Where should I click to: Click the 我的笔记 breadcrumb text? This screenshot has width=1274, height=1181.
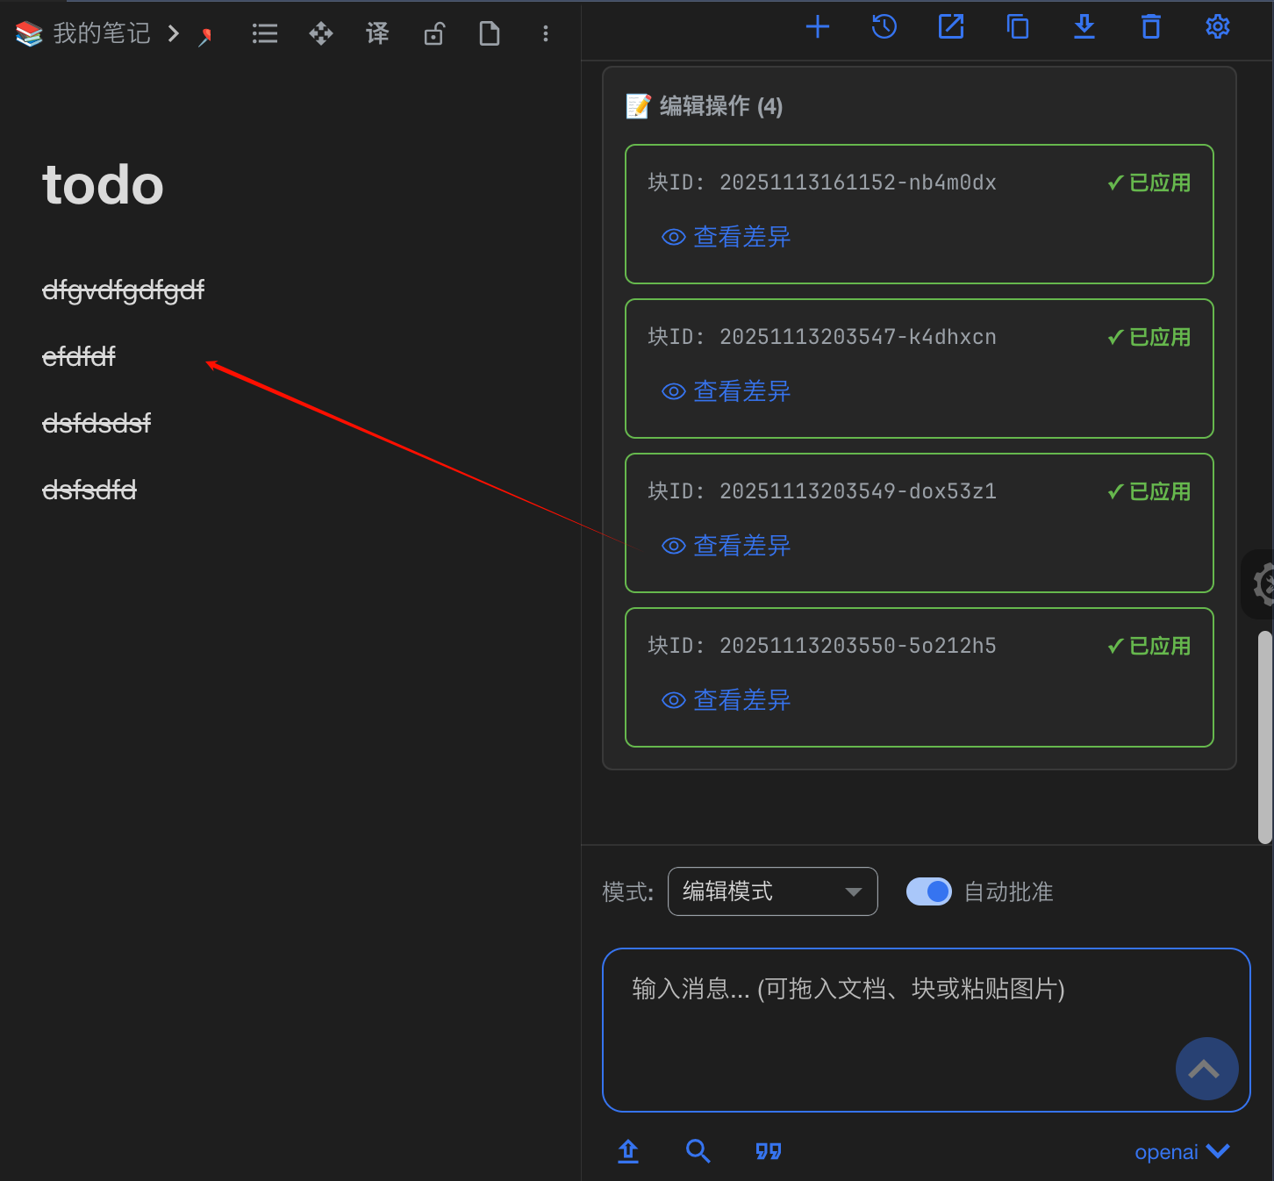pos(102,34)
